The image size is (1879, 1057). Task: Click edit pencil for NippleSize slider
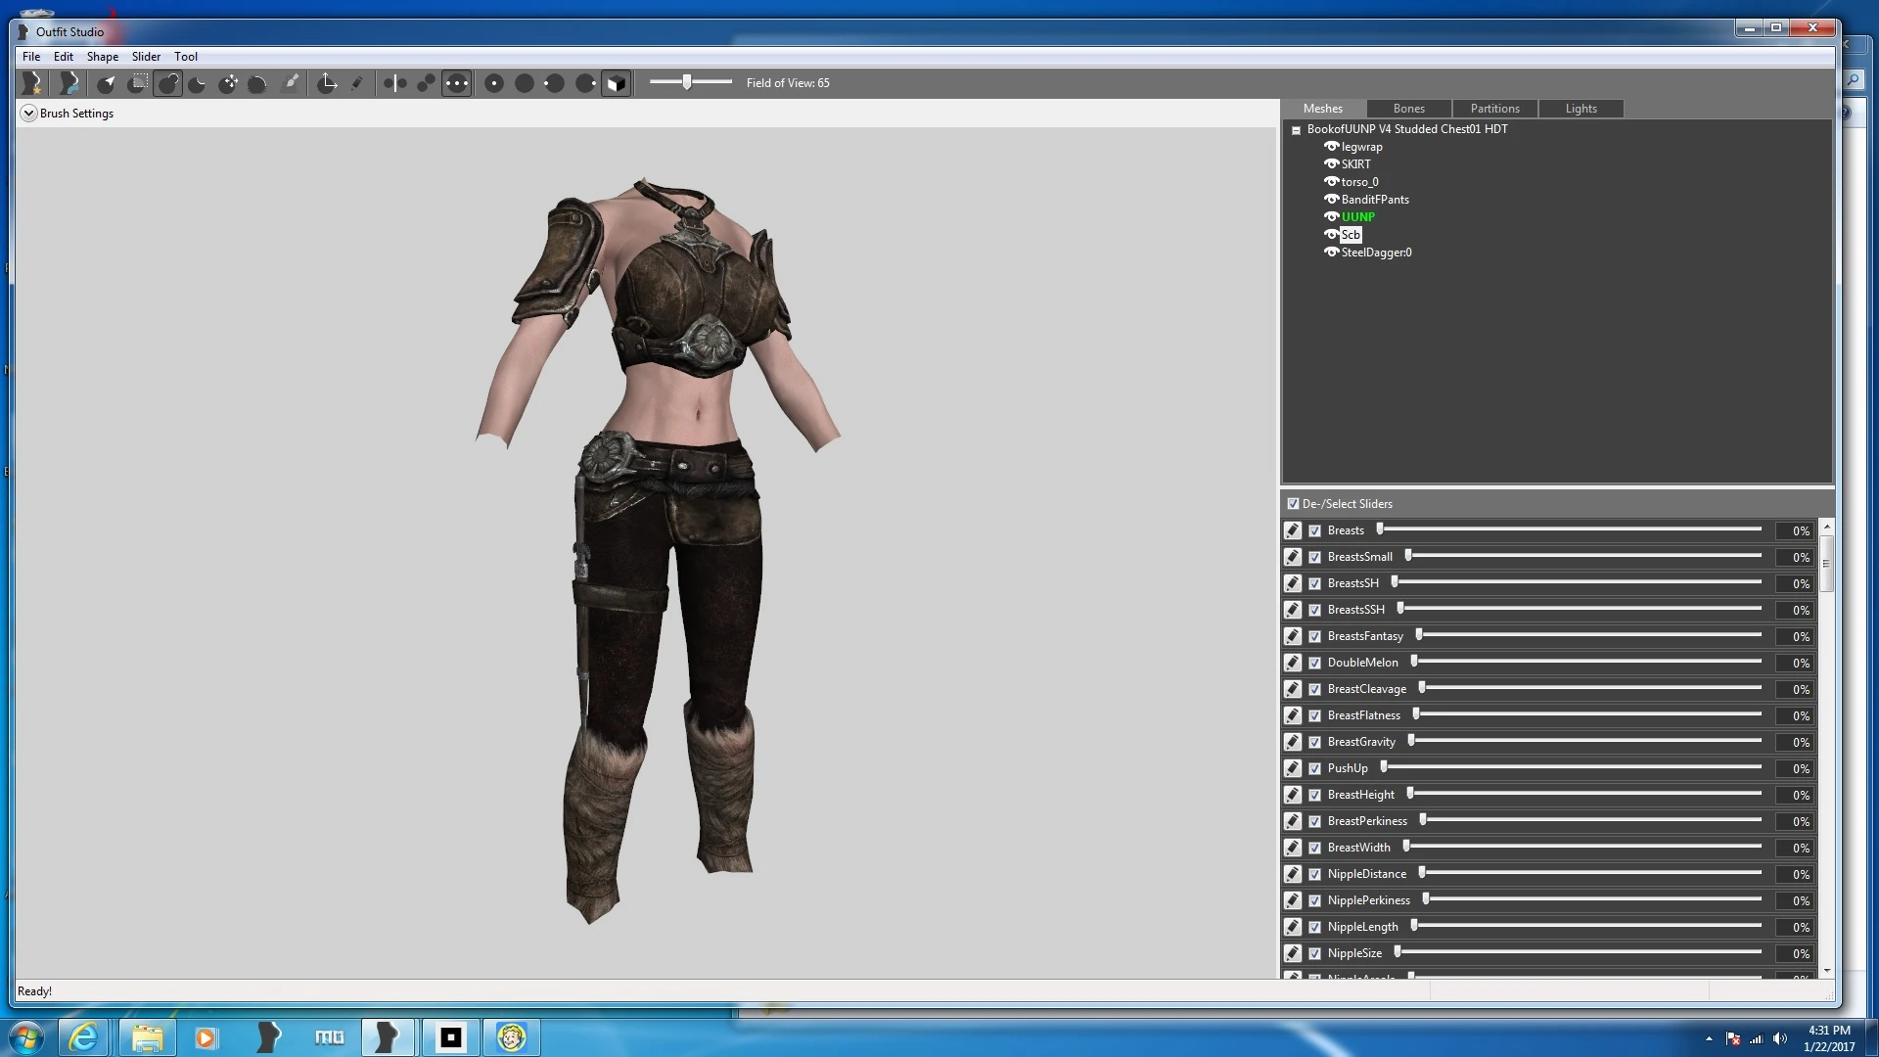[1293, 953]
